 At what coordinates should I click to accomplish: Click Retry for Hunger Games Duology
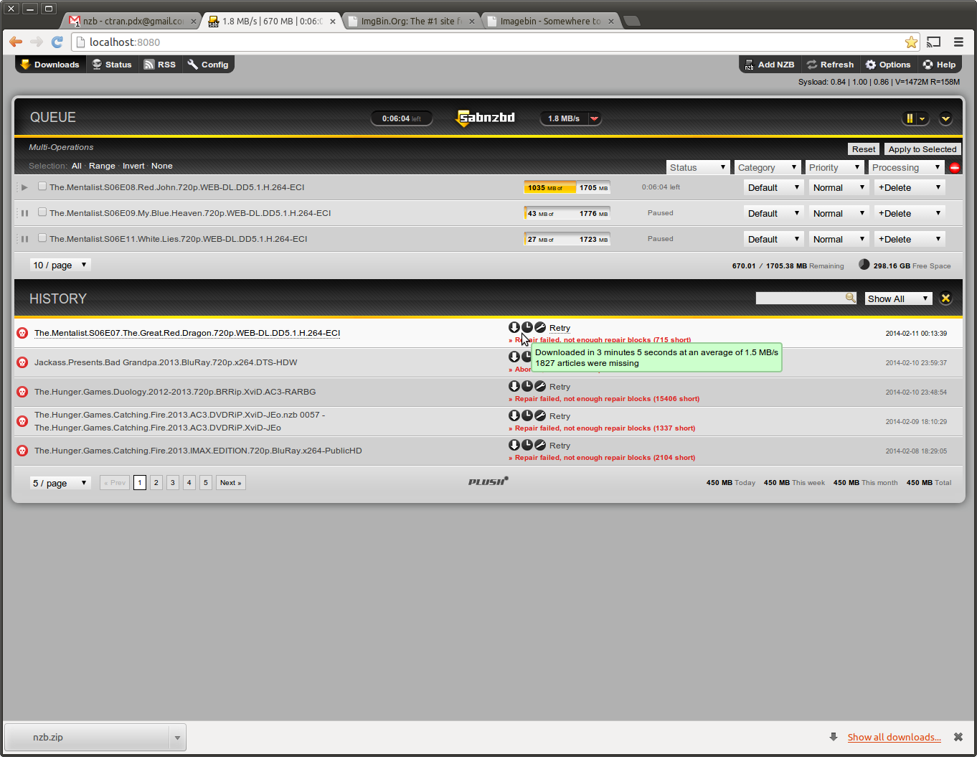coord(560,387)
